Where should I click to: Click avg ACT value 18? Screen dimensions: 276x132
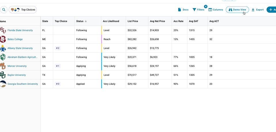pos(211,57)
